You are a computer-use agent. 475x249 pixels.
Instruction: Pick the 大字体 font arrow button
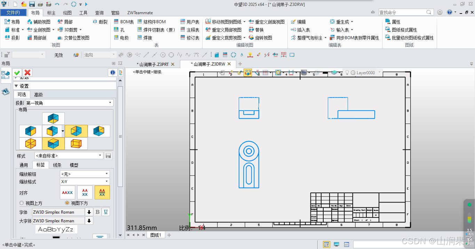(89, 221)
